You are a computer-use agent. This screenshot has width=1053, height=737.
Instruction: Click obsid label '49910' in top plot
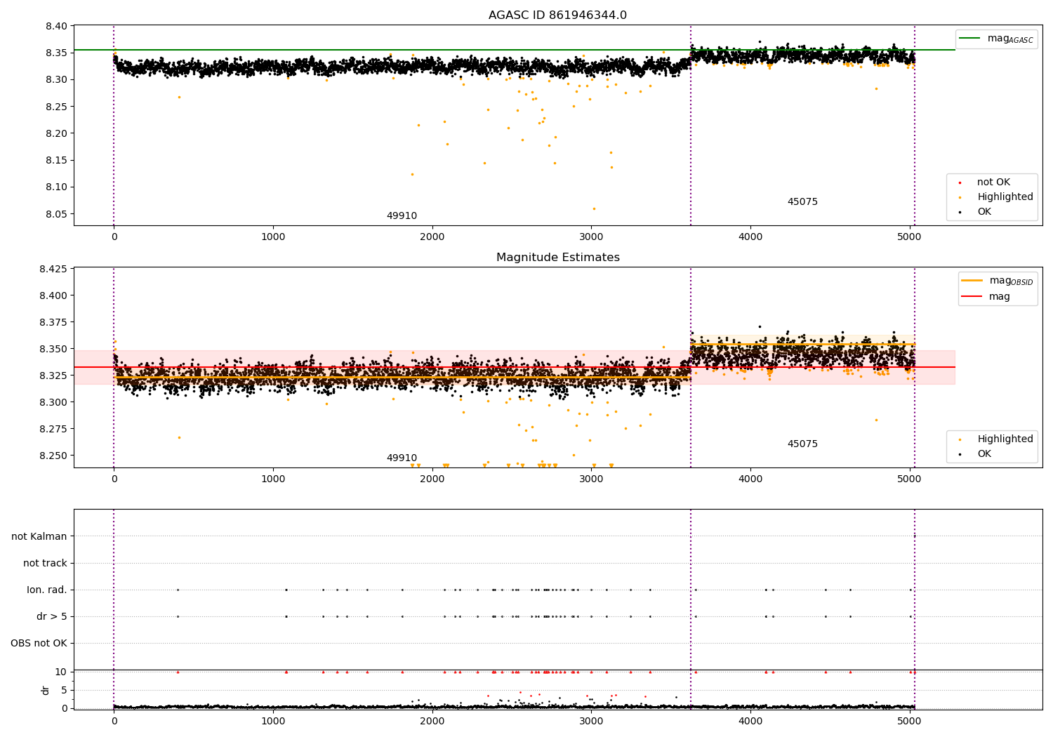402,216
